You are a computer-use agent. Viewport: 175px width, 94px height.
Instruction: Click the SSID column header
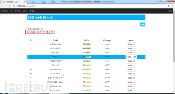pos(55,40)
